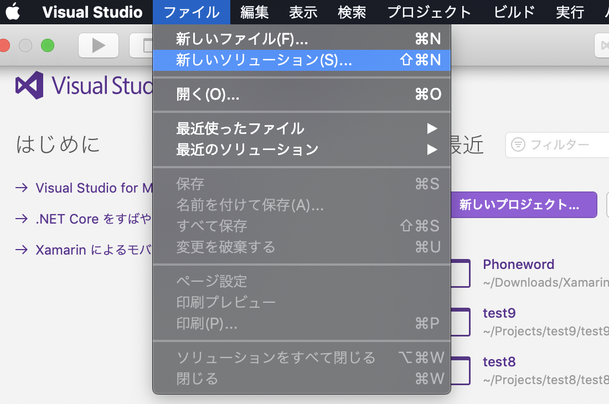Click the arrow icon next to the Xamarin link

22,250
